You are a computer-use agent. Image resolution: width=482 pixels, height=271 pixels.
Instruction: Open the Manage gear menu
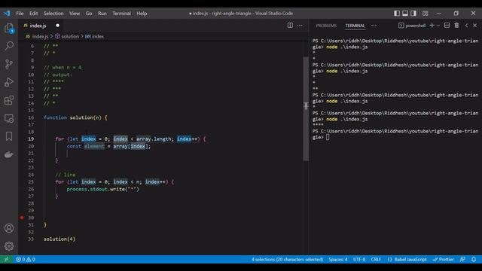(9, 246)
